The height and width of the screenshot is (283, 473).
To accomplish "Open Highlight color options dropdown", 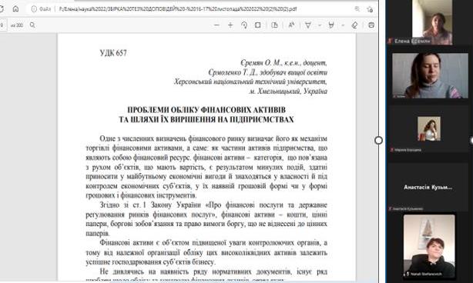I will (x=343, y=25).
